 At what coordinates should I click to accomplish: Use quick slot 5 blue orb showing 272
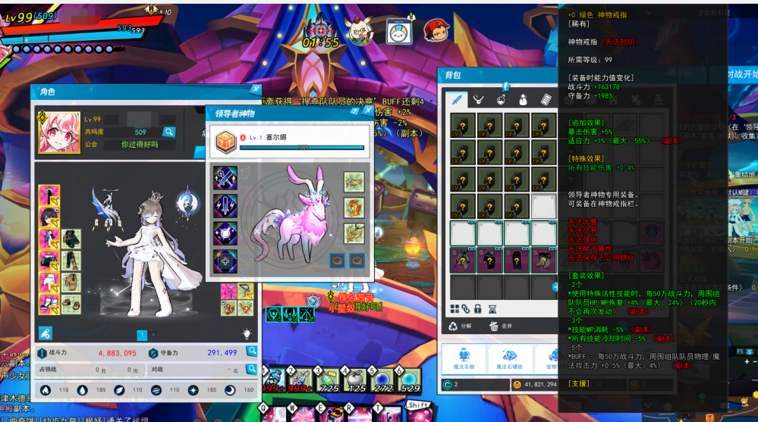[x=383, y=380]
